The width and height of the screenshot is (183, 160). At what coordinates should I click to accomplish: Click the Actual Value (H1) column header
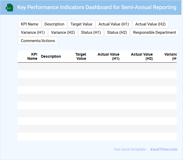click(x=108, y=56)
